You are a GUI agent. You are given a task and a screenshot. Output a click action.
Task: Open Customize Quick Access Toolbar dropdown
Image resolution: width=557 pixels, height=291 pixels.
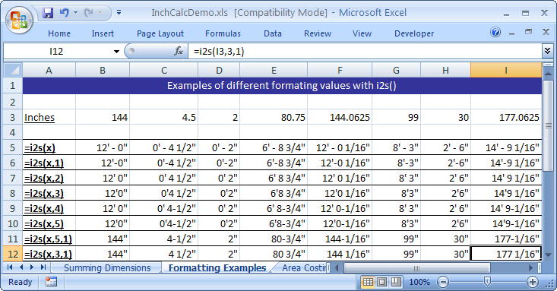point(119,13)
